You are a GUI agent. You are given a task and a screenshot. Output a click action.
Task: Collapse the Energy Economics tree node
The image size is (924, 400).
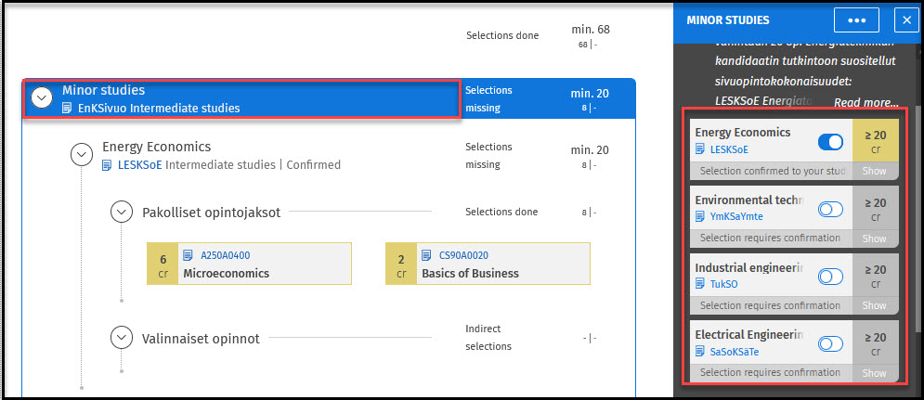click(82, 155)
